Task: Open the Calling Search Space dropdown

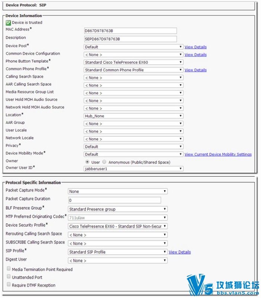Action: coord(133,78)
